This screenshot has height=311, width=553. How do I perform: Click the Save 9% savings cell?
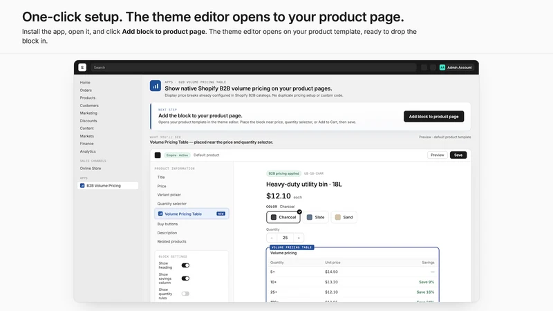(427, 282)
